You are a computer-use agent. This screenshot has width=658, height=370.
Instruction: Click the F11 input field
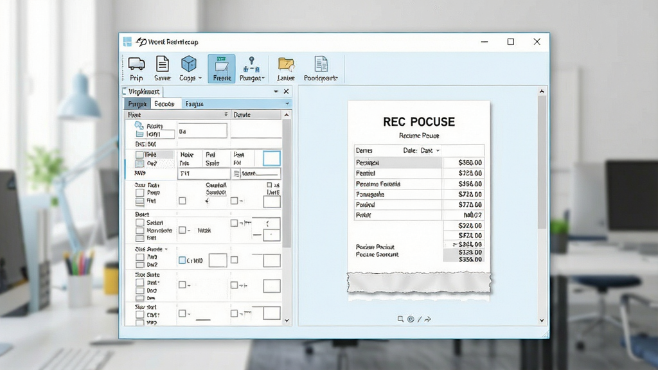(204, 173)
